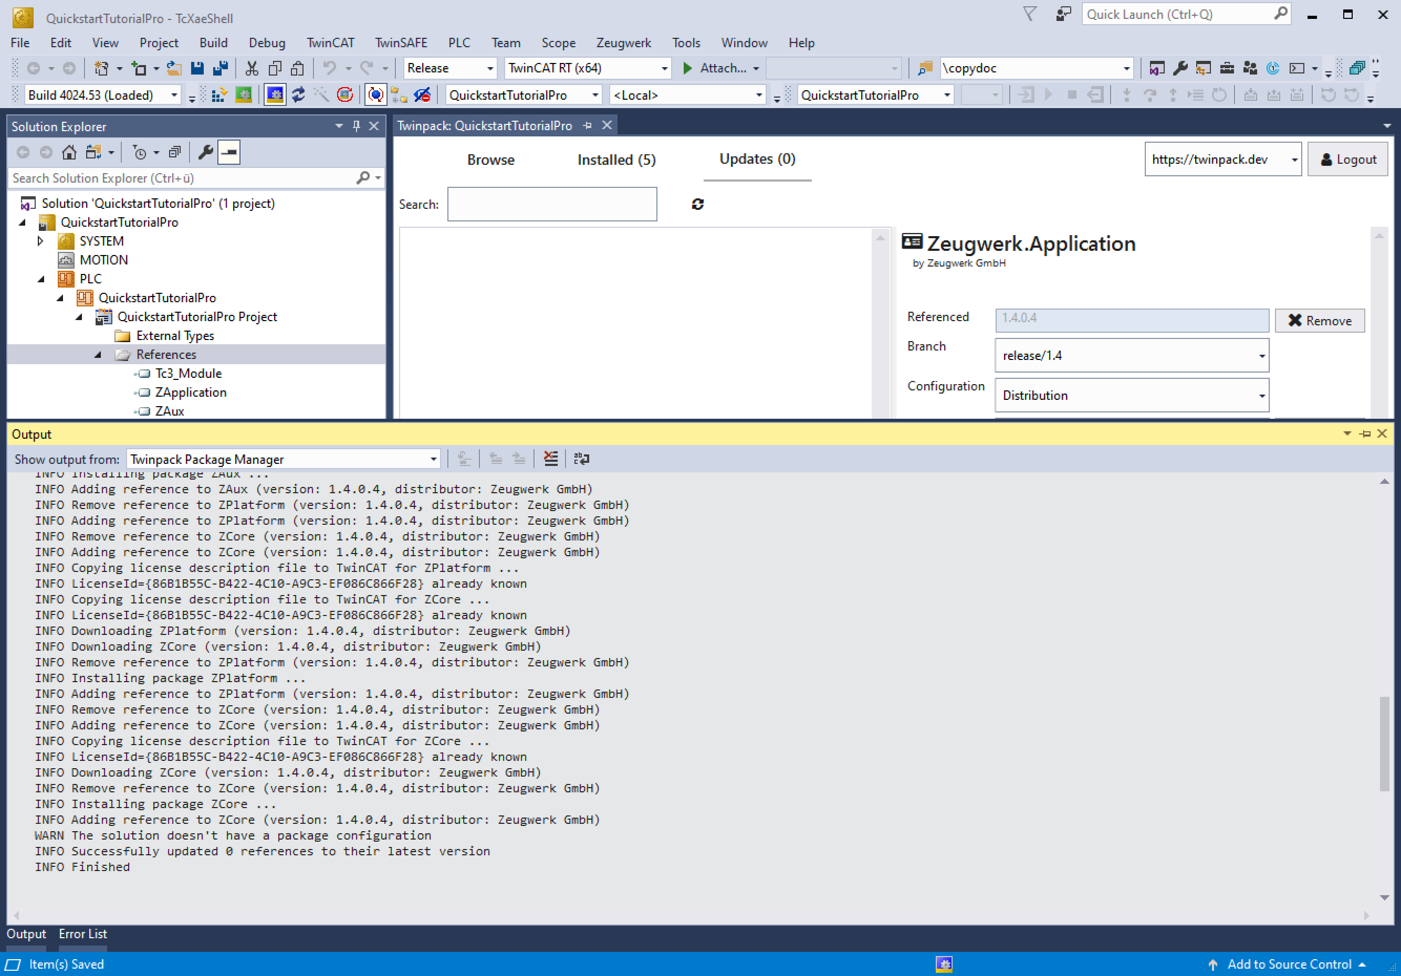Click the Collapse All icon in Solution Explorer
The width and height of the screenshot is (1401, 976).
[174, 152]
